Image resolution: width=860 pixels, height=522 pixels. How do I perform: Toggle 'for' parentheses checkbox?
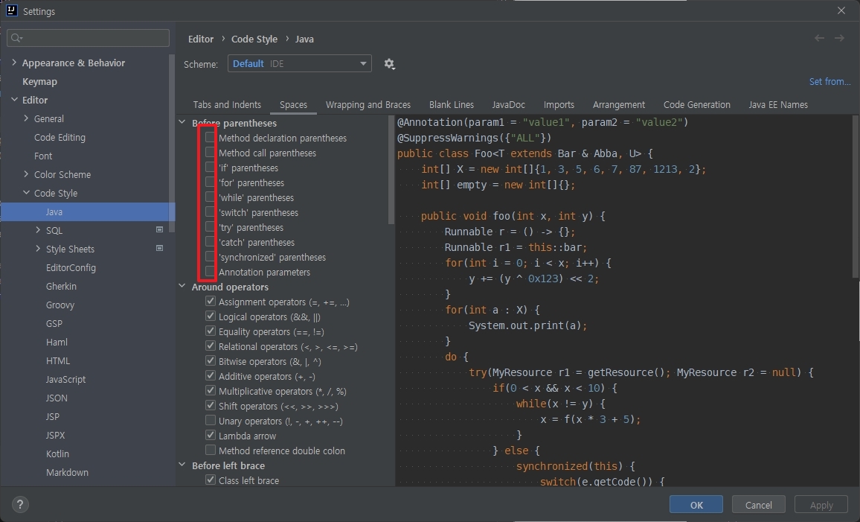point(210,182)
